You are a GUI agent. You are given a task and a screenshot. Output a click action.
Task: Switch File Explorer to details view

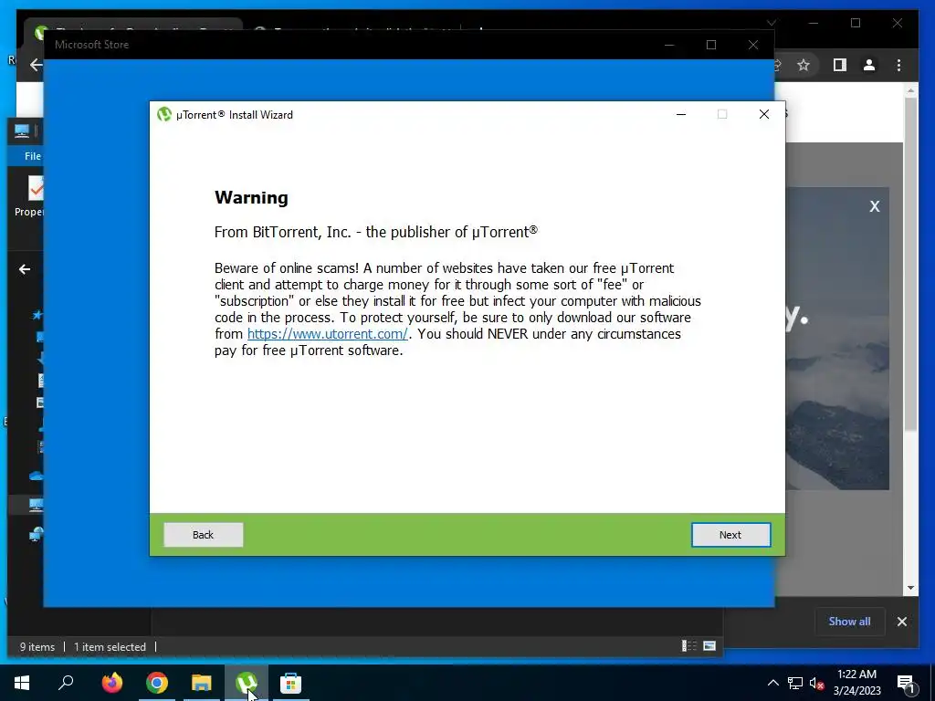click(689, 645)
